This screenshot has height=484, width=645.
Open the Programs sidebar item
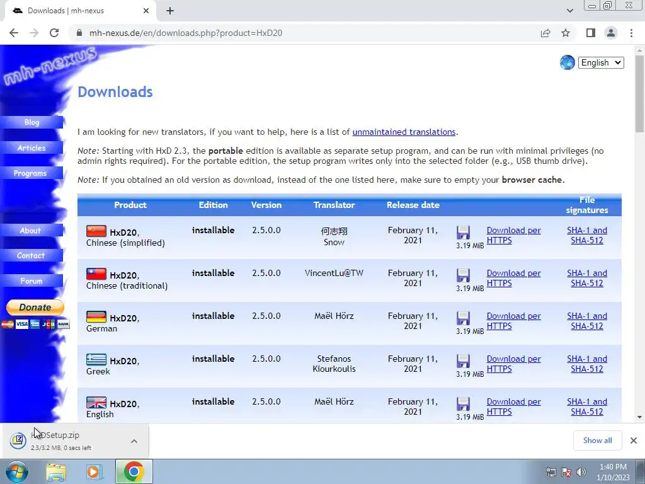pos(31,173)
